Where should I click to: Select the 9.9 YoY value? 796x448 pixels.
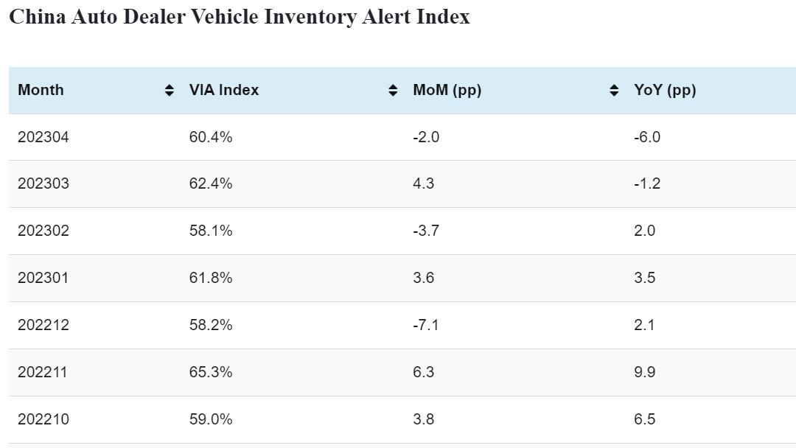pos(644,372)
